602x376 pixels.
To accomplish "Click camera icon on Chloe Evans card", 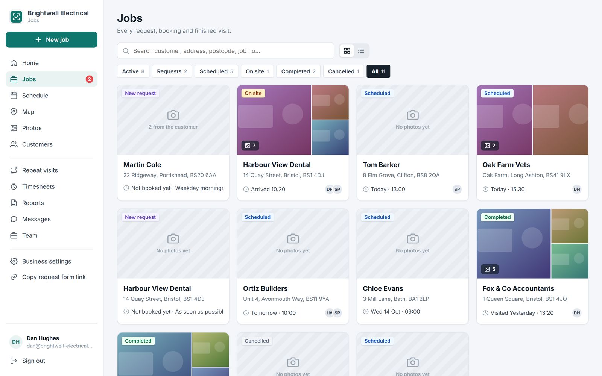I will click(412, 239).
